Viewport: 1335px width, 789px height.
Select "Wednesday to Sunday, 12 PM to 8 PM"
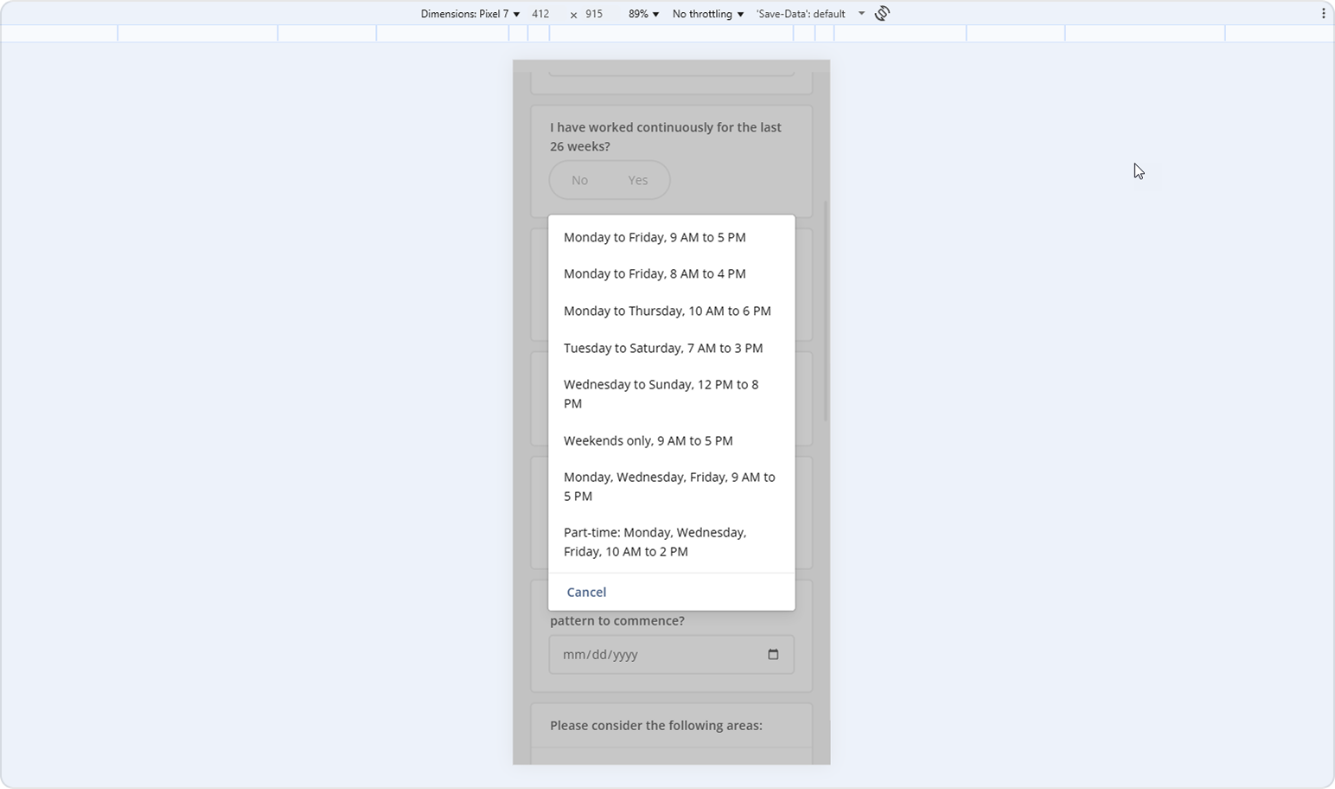click(x=661, y=394)
